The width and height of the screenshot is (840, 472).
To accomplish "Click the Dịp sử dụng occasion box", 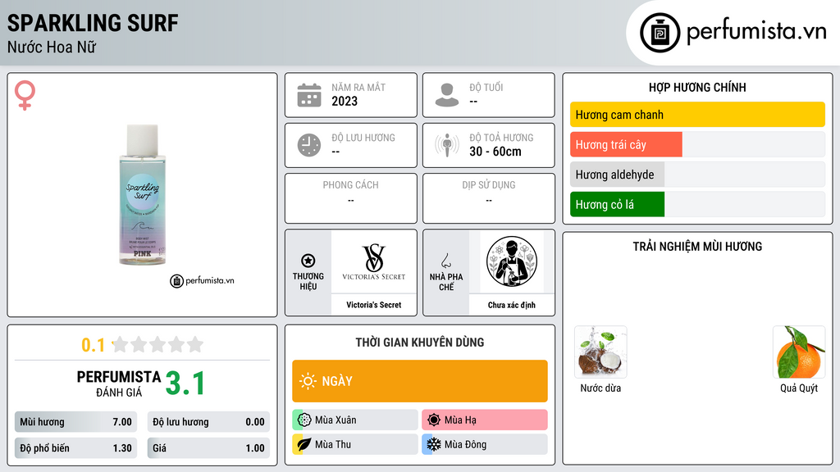I will pyautogui.click(x=489, y=198).
